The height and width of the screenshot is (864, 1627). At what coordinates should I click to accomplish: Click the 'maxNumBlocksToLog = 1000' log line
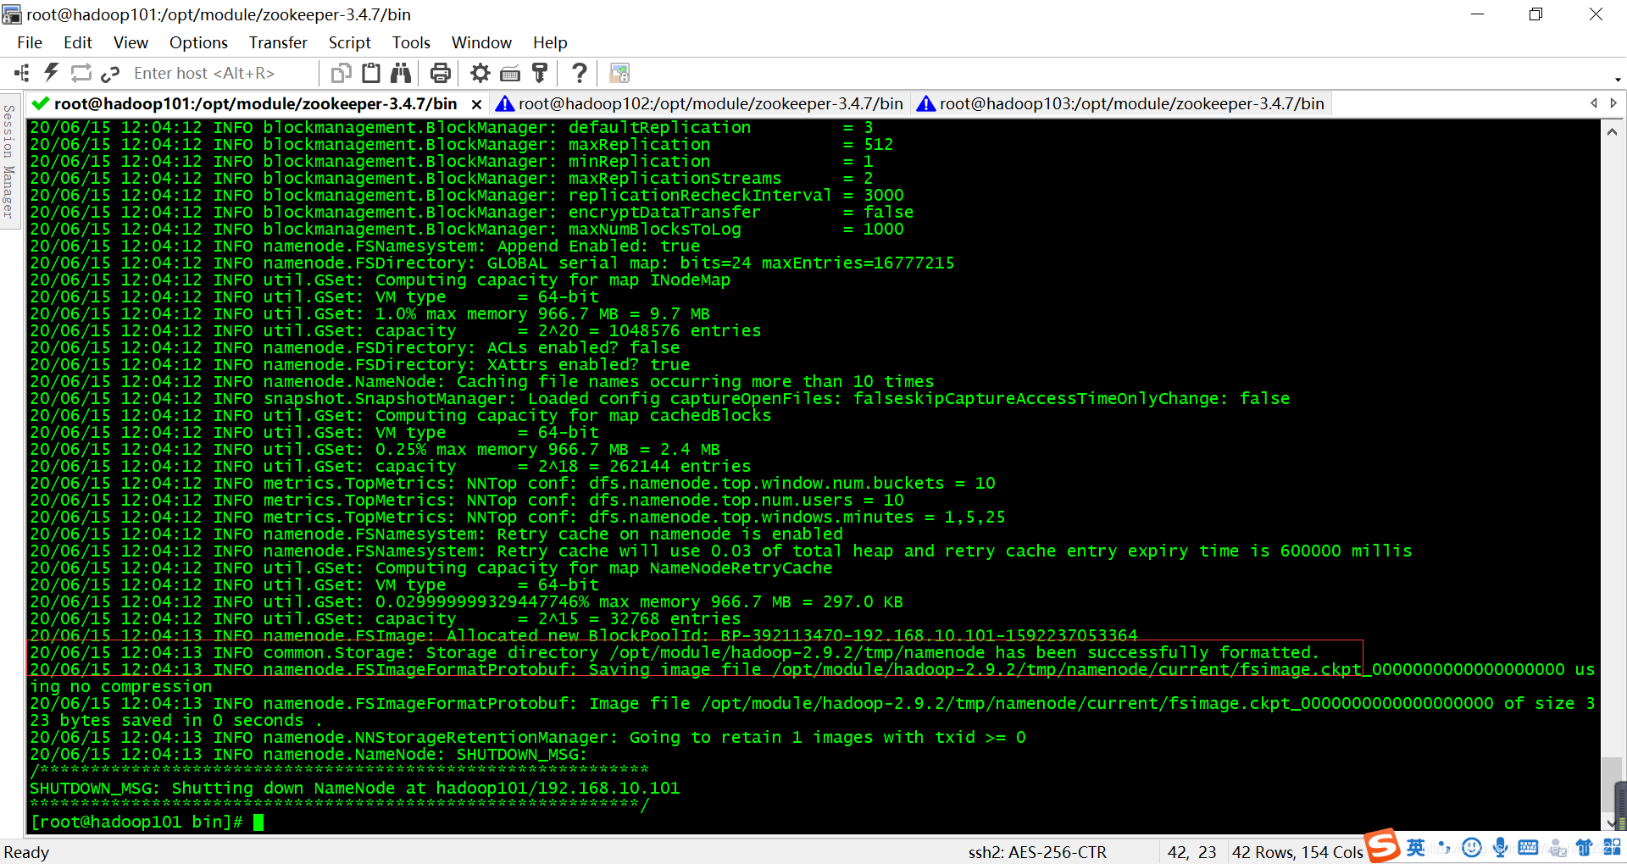click(x=467, y=229)
